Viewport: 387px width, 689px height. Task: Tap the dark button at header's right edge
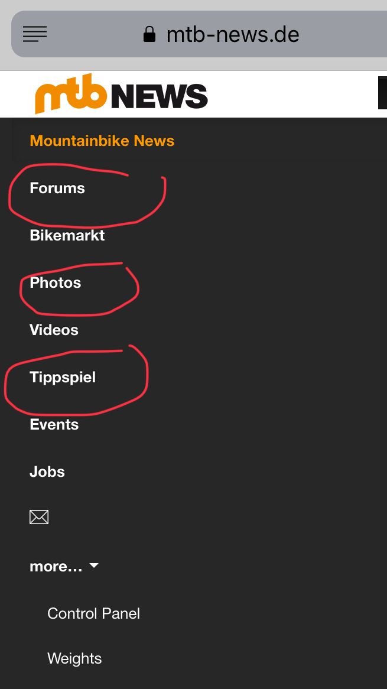click(x=382, y=93)
